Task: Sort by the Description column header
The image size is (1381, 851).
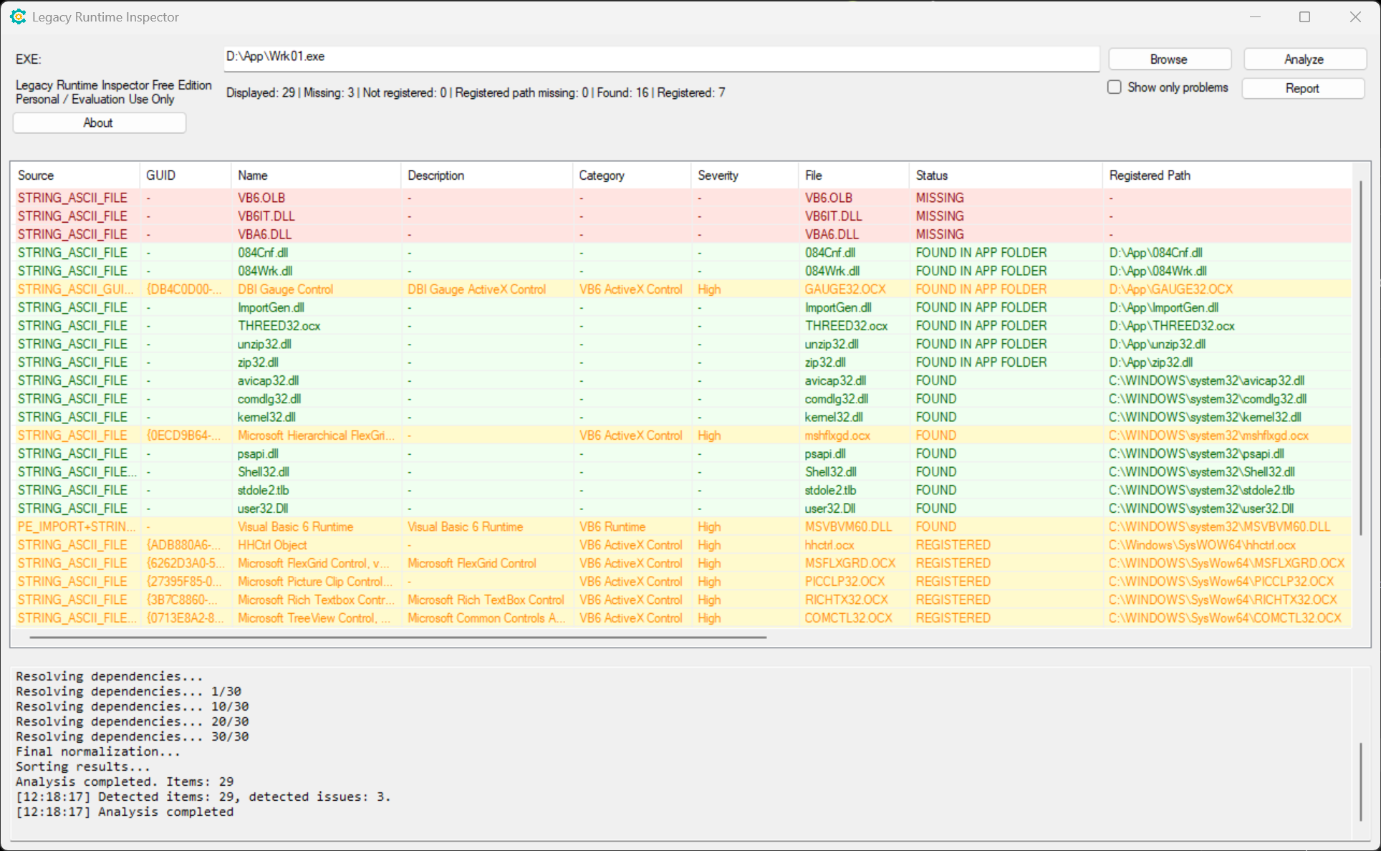Action: [487, 176]
